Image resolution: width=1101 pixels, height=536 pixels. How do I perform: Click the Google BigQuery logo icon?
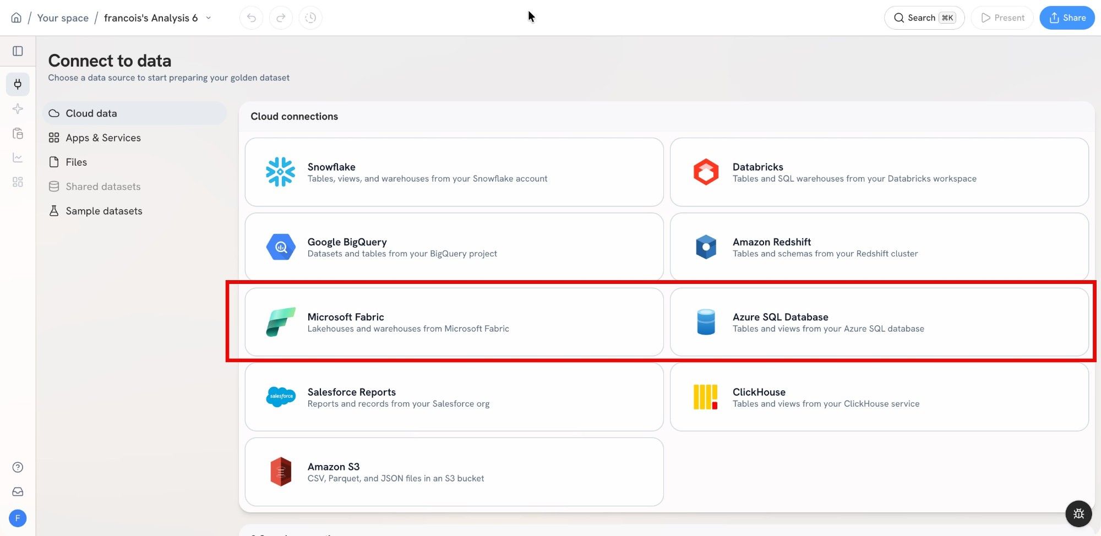tap(281, 247)
